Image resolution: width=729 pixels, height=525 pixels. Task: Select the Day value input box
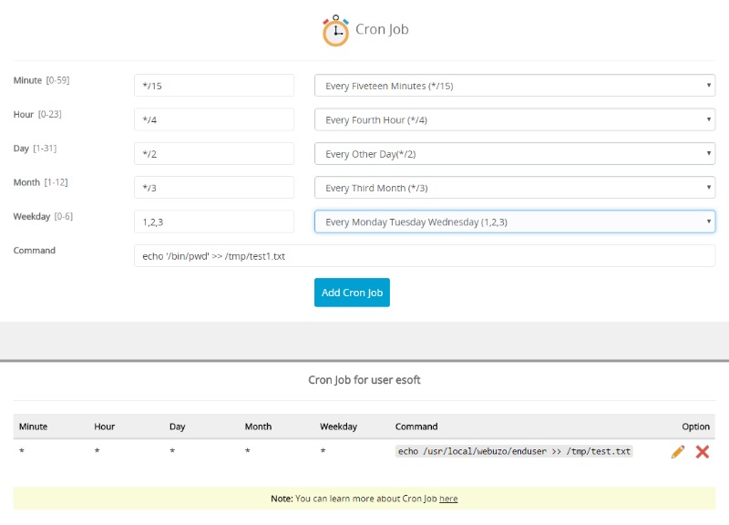point(214,154)
